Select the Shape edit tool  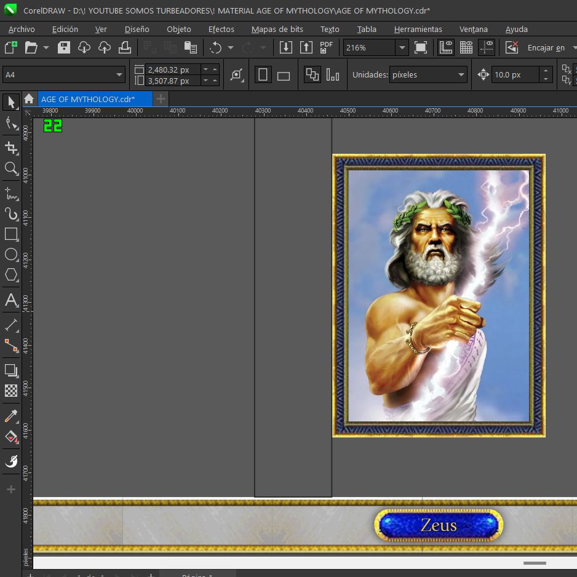point(11,124)
